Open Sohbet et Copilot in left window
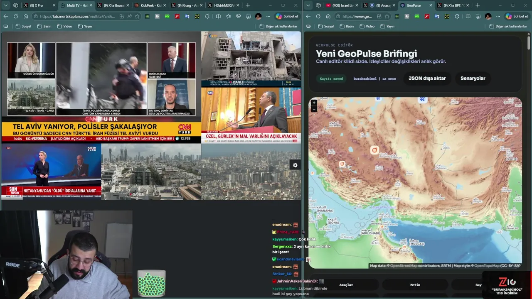This screenshot has height=299, width=532. [x=287, y=16]
